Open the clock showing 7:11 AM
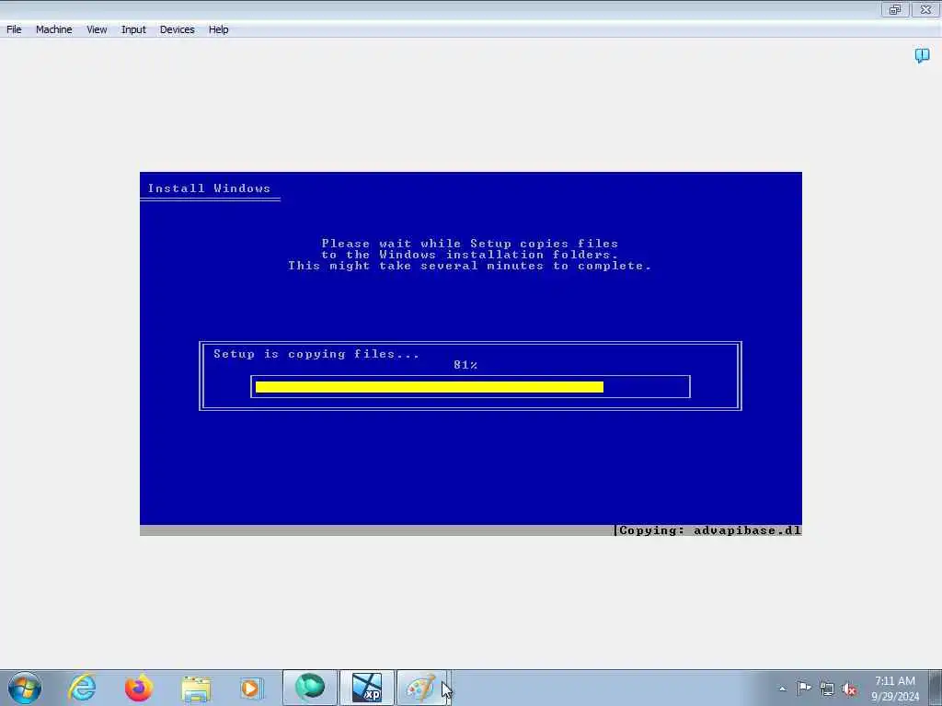The image size is (942, 706). pos(895,689)
